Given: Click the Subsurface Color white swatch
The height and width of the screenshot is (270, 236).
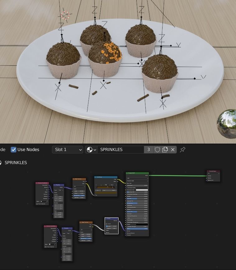Looking at the screenshot, I should [142, 190].
